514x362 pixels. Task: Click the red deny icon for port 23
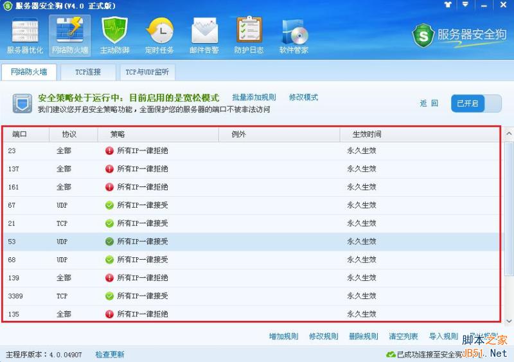[x=109, y=150]
